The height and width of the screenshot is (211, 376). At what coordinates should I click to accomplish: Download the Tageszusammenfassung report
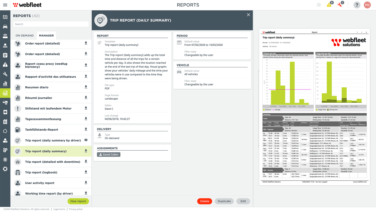coord(86,119)
